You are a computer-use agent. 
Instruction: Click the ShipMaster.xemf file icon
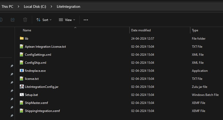coord(22,103)
